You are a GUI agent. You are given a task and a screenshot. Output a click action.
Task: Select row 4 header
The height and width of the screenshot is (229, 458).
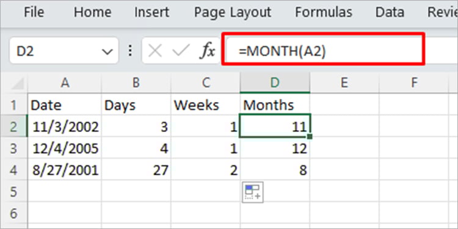(x=13, y=170)
